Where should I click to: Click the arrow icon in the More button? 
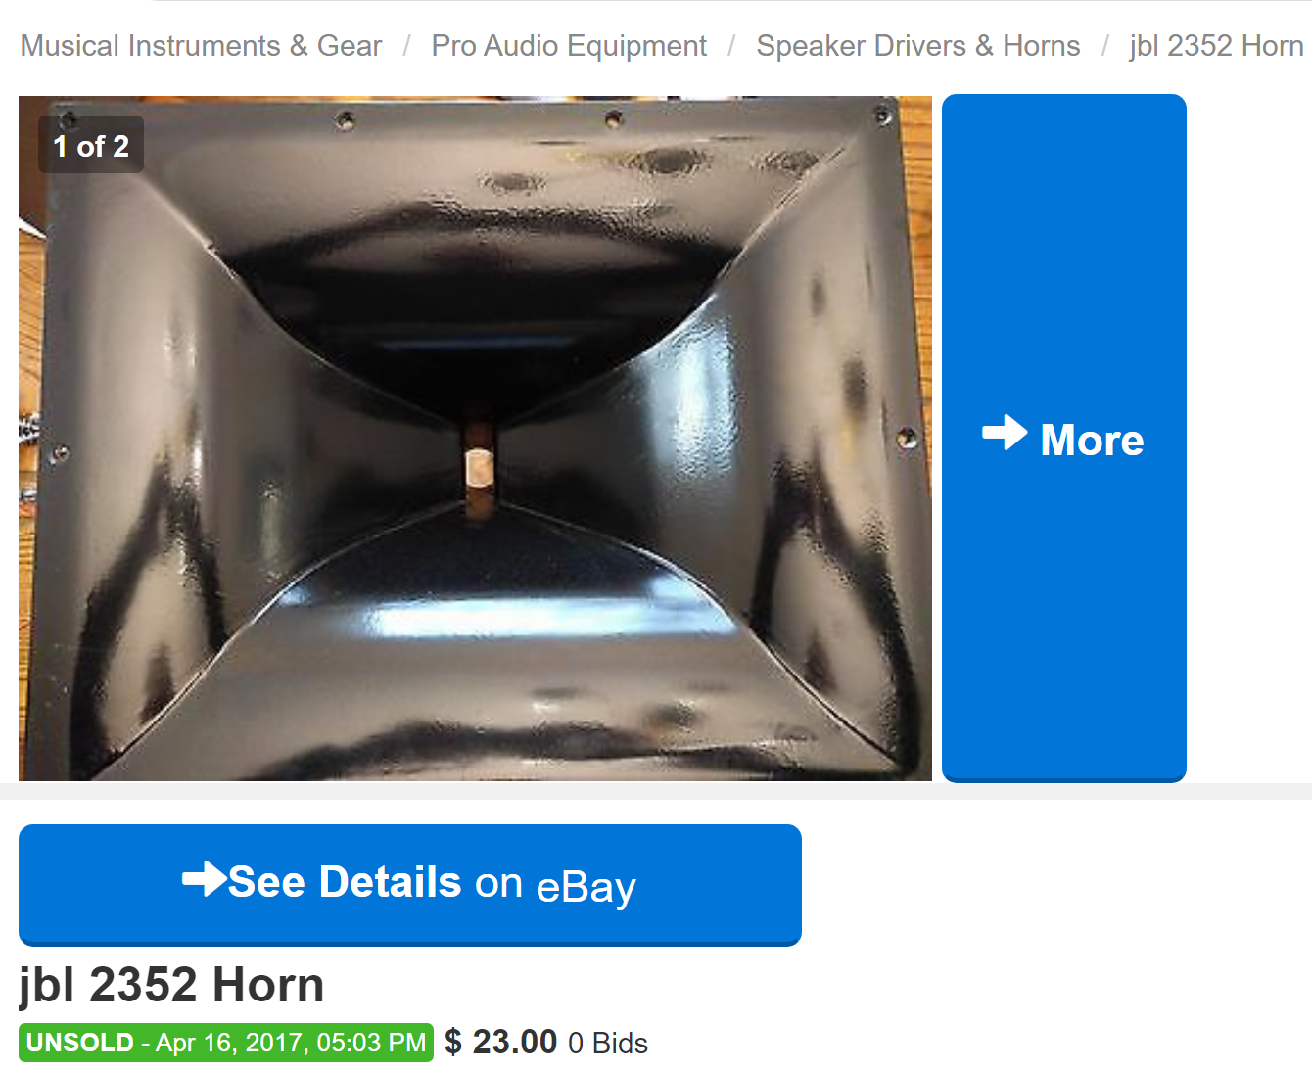coord(1005,433)
